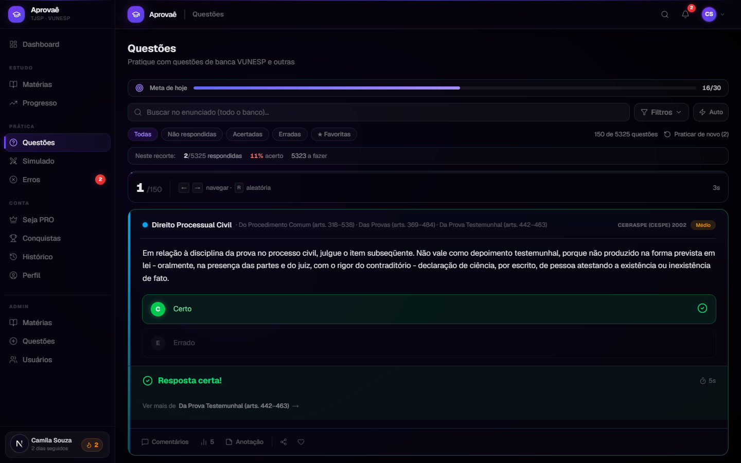The width and height of the screenshot is (741, 463).
Task: Expand the Filtros dropdown
Action: click(661, 112)
